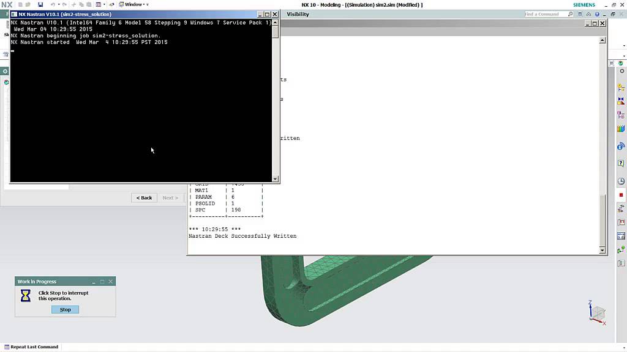Viewport: 627px width, 352px height.
Task: Click the SPC row showing 198
Action: point(226,210)
